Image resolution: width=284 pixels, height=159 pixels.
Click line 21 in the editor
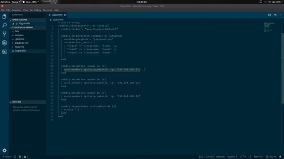102,69
